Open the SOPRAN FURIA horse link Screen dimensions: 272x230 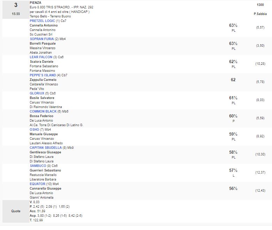click(x=41, y=39)
